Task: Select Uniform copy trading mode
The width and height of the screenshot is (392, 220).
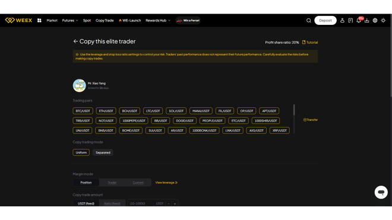Action: tap(81, 152)
